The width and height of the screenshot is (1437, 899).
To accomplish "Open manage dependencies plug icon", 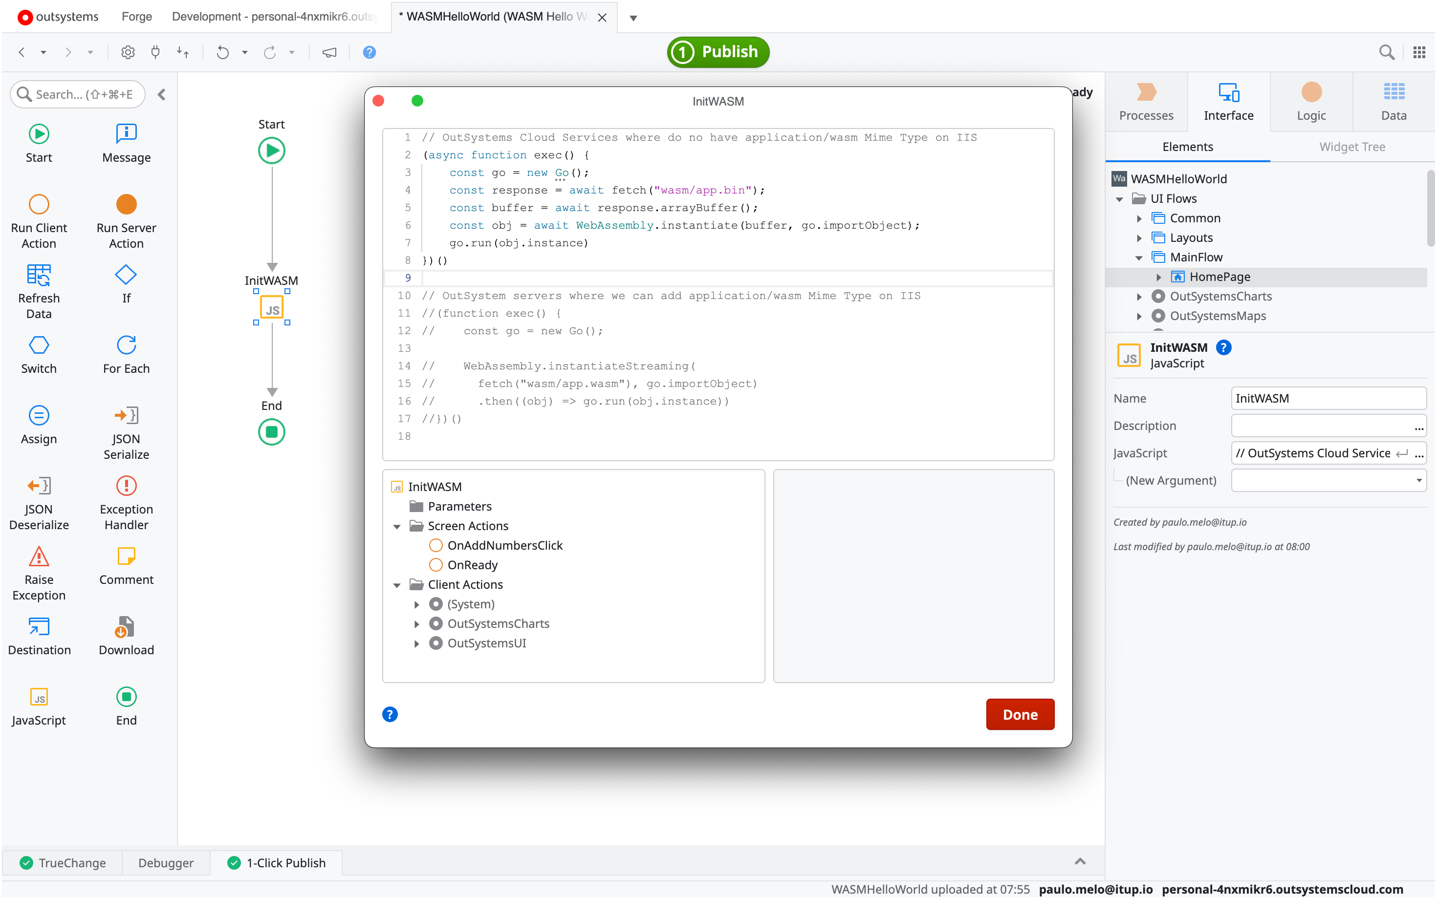I will click(155, 52).
